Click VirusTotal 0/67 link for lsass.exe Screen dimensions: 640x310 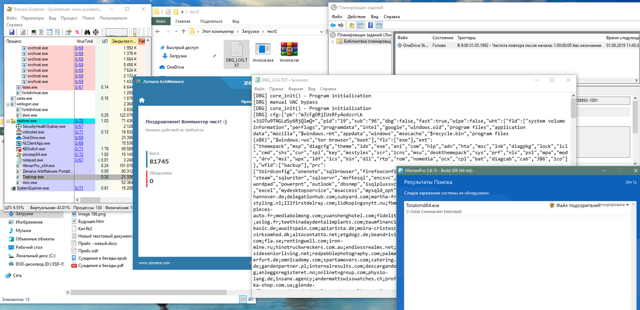pyautogui.click(x=79, y=87)
